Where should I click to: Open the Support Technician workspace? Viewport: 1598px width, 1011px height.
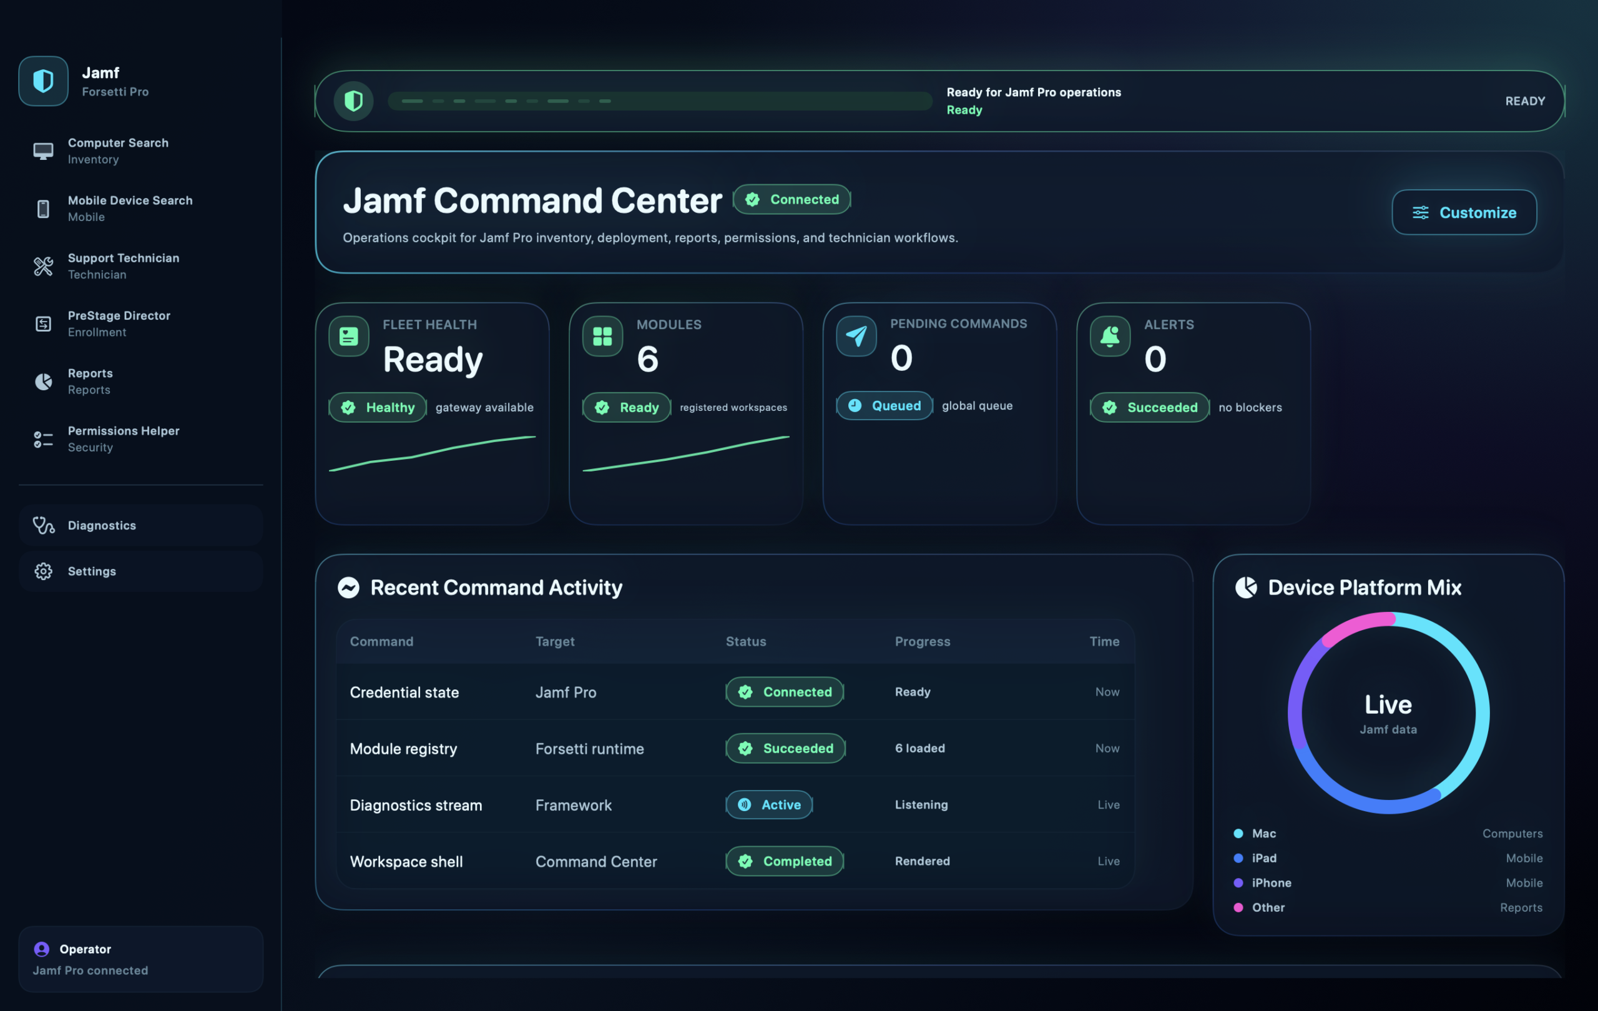(x=140, y=266)
